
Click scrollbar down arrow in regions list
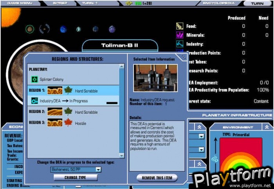(121, 155)
